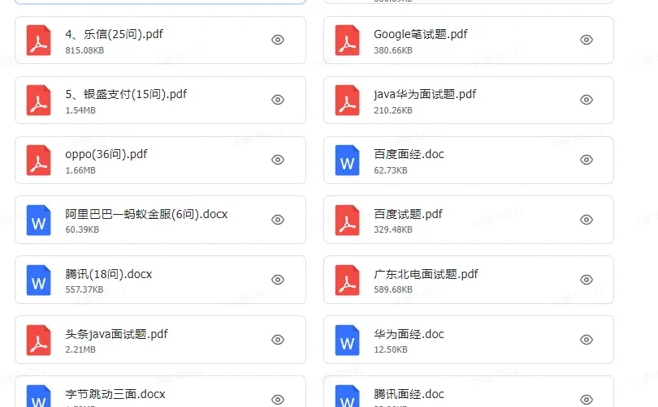Click the 62.73KB file size label
The height and width of the screenshot is (407, 658).
[x=391, y=170]
